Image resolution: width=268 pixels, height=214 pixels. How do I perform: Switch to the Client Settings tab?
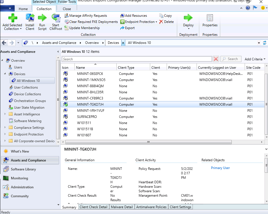(x=181, y=207)
